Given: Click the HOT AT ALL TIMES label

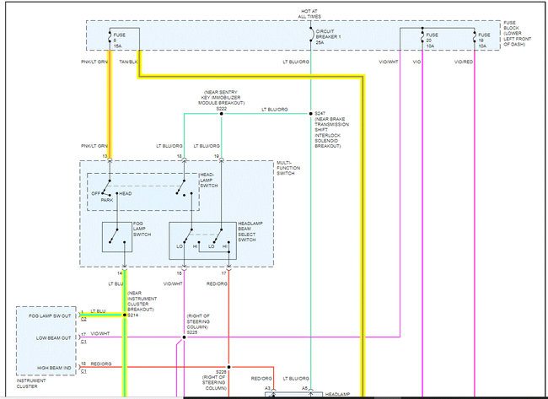Looking at the screenshot, I should point(309,14).
